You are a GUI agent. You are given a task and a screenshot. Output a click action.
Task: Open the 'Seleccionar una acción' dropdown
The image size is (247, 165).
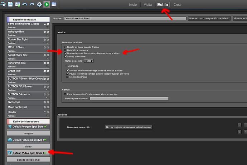(x=129, y=127)
